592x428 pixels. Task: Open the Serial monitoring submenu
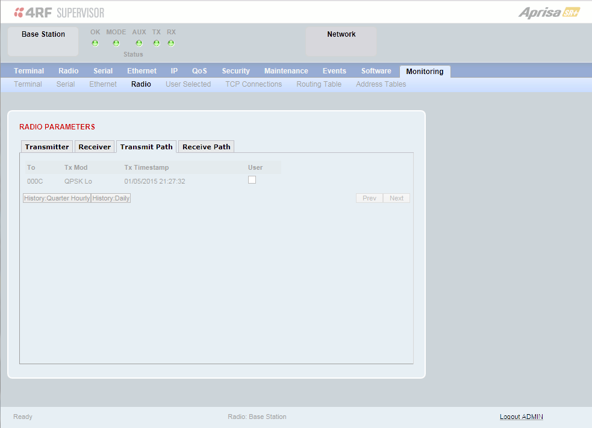(66, 84)
